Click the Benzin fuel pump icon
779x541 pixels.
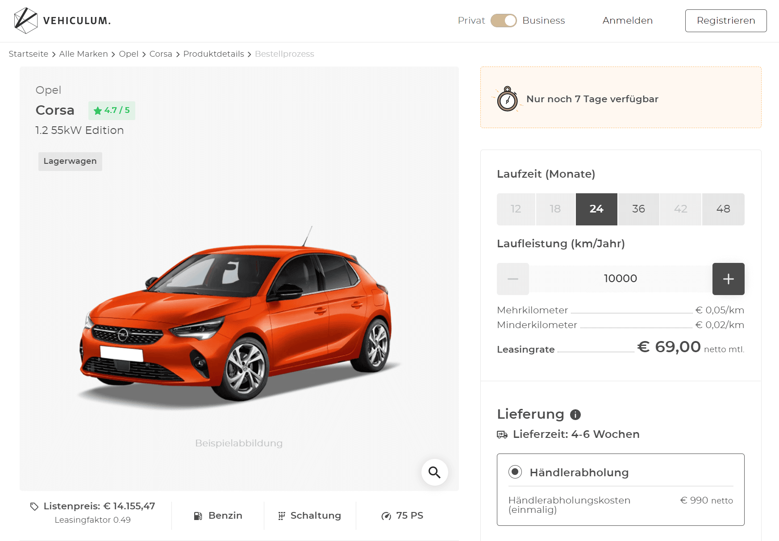coord(198,516)
